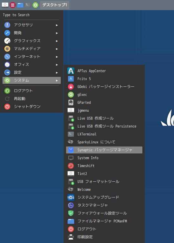Expand the グラフィックス submenu arrow

57,41
